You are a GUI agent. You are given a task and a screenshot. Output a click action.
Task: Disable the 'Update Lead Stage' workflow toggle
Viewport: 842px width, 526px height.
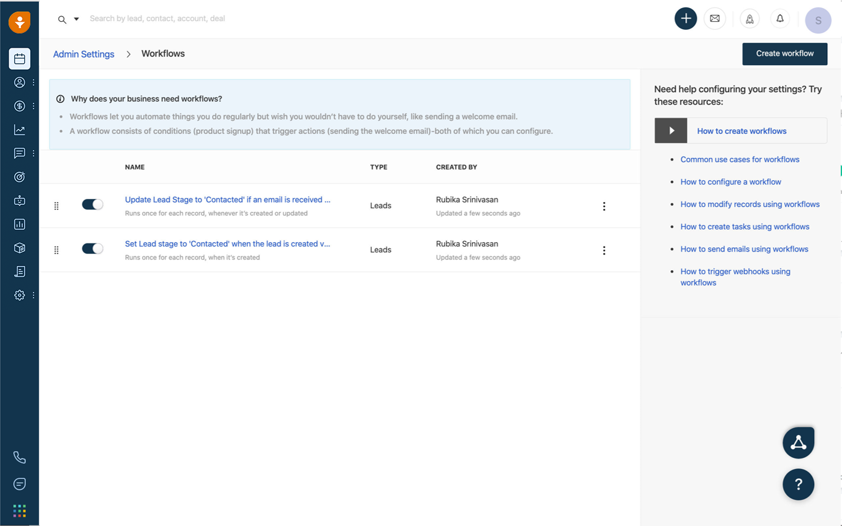coord(92,204)
